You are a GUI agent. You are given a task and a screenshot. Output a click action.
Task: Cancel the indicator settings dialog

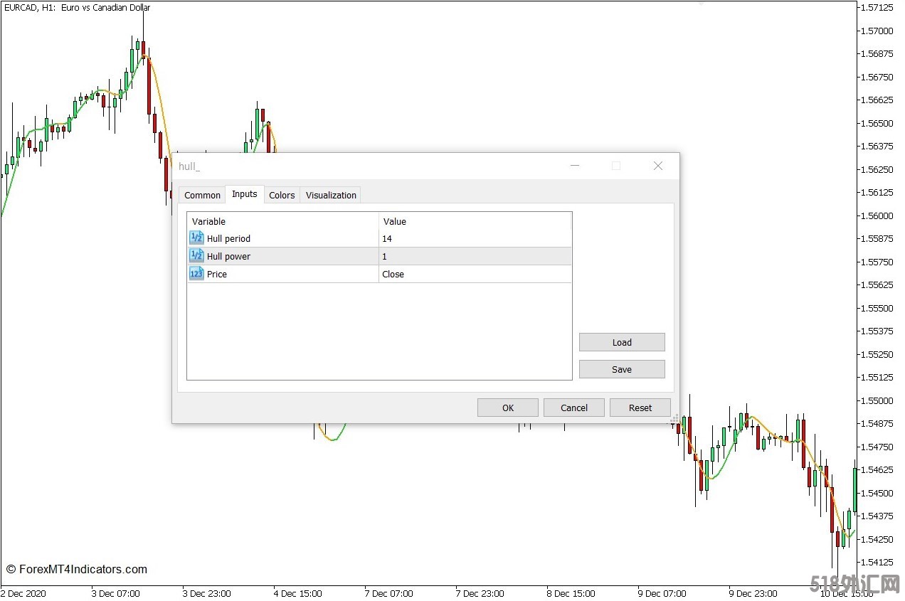point(574,408)
